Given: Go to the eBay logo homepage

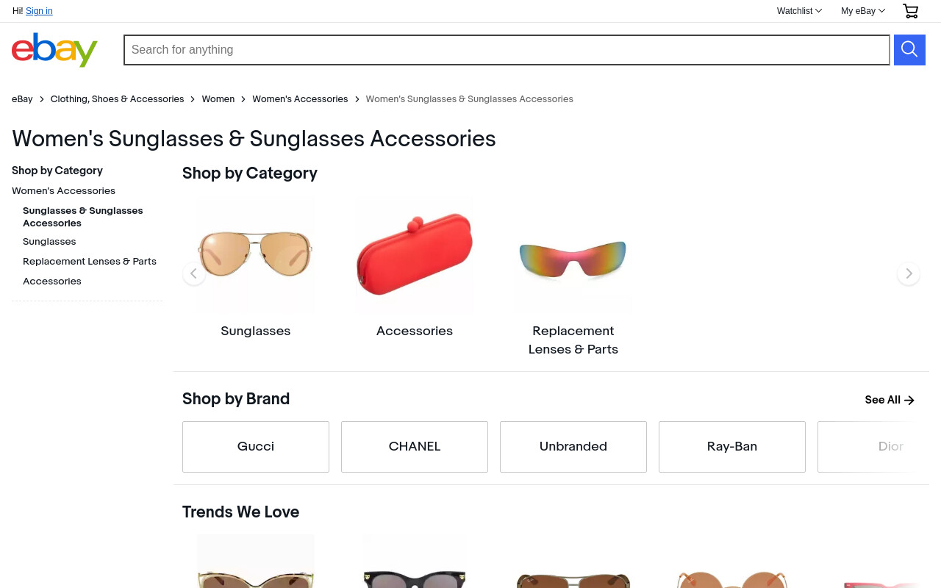Looking at the screenshot, I should 55,50.
